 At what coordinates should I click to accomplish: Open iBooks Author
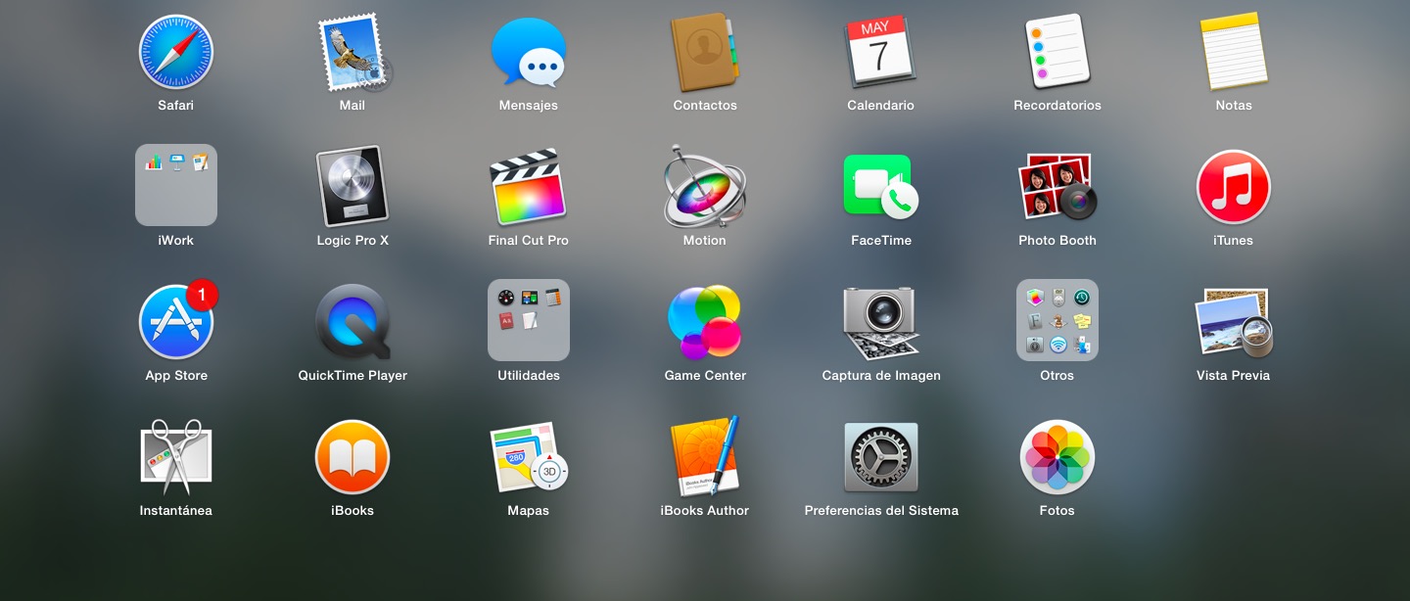click(705, 456)
